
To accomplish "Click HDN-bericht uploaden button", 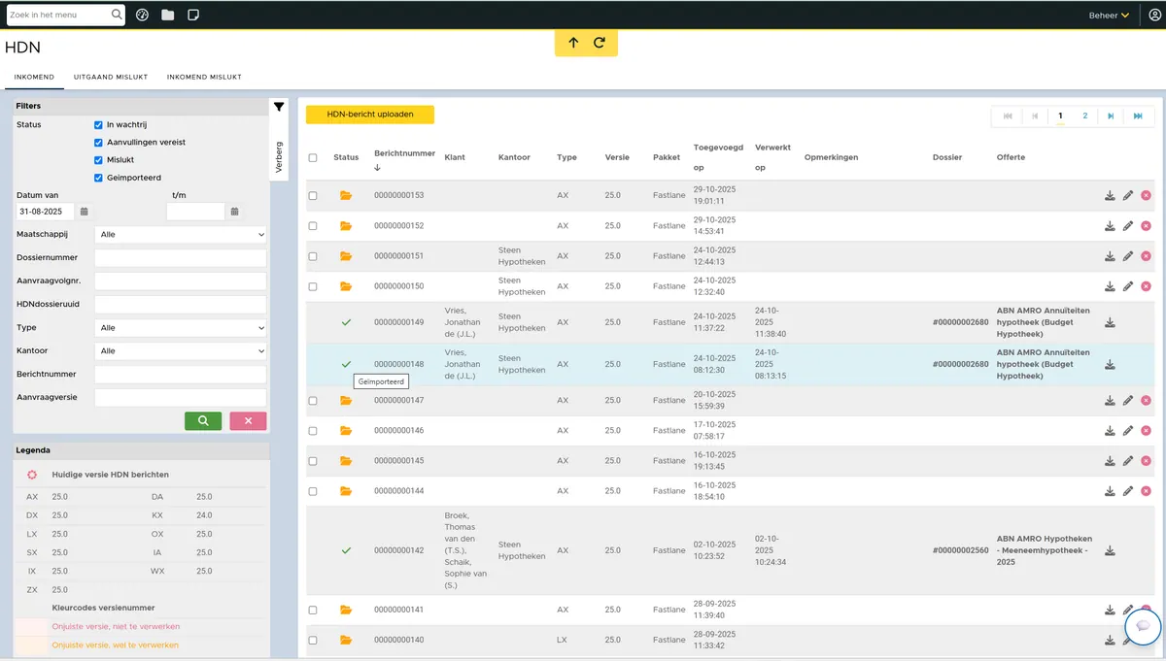I will 370,115.
